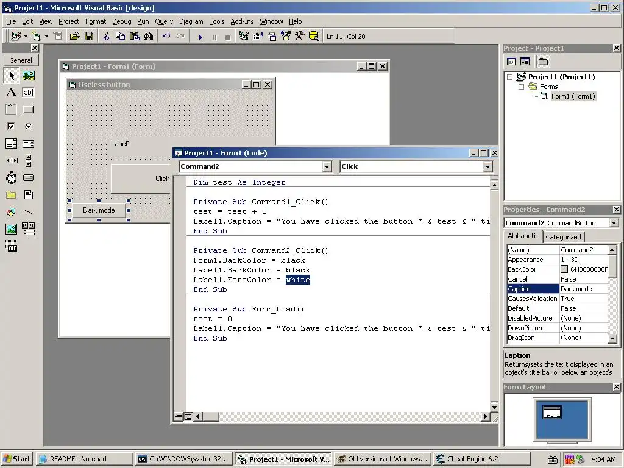Select Label1 on the form designer
Screen dimensions: 624x468
point(120,144)
